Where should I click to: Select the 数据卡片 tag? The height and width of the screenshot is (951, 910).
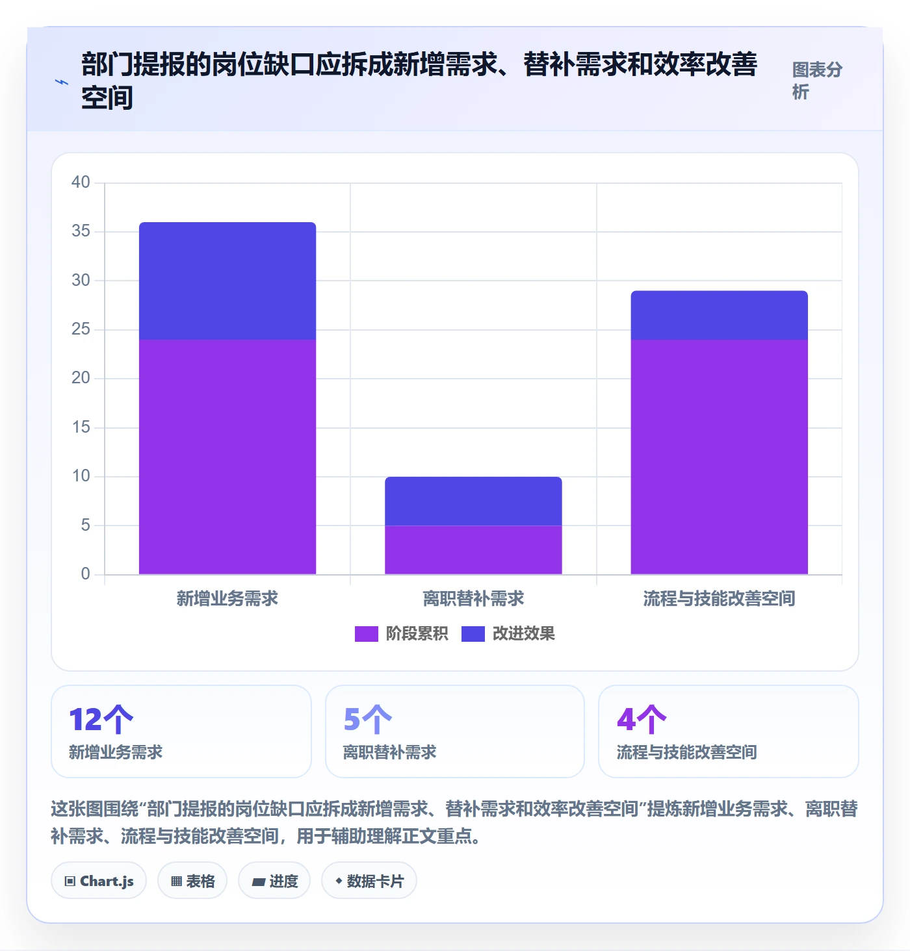[369, 881]
